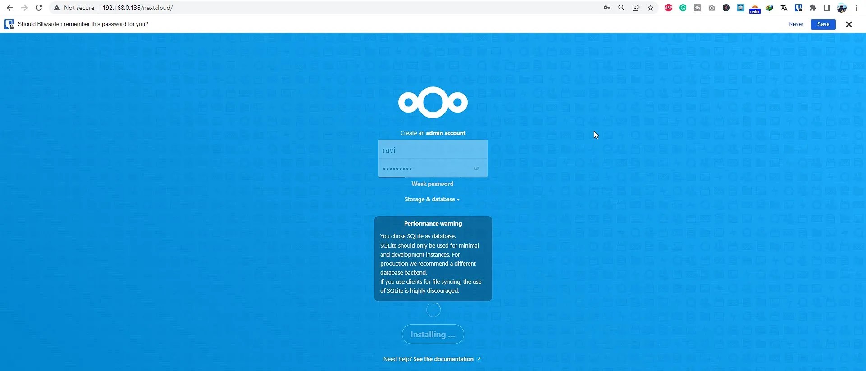
Task: Bookmark this page with the star
Action: [x=650, y=8]
